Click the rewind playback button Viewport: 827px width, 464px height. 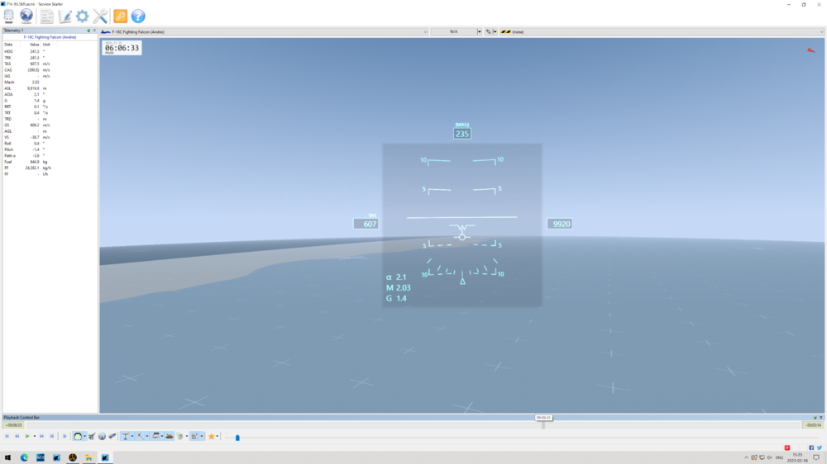pos(17,436)
